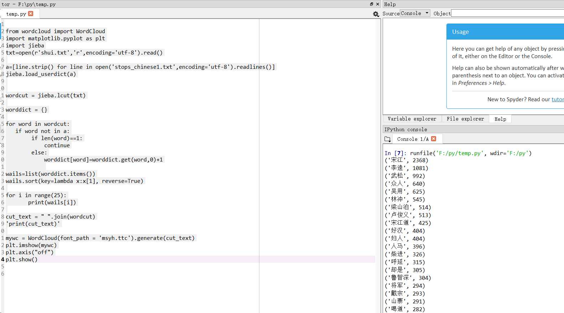Click the 'from wordcloud import WordCloud' line

(x=55, y=31)
